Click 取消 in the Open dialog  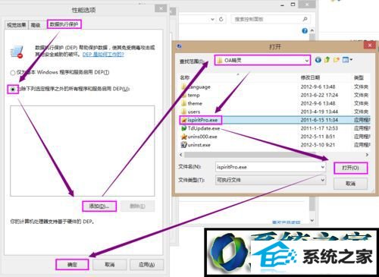coord(350,184)
